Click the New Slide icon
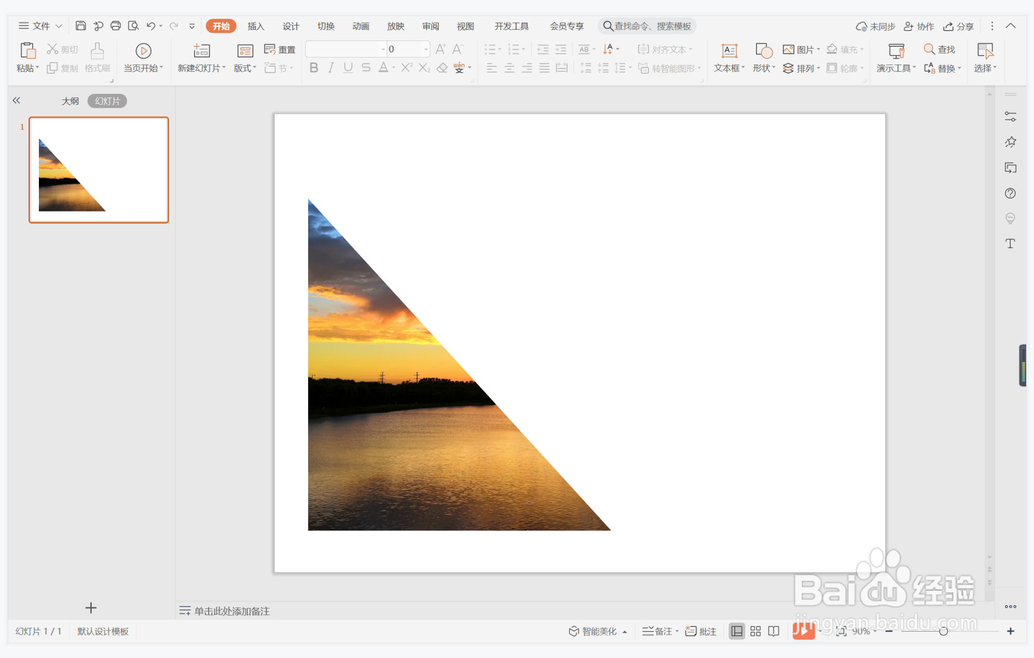Viewport: 1034px width, 658px height. pos(201,50)
